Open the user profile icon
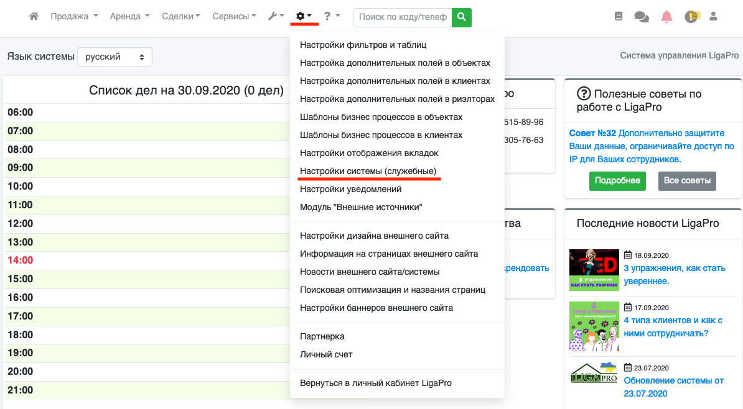Screen dimensions: 743x409 pyautogui.click(x=714, y=17)
